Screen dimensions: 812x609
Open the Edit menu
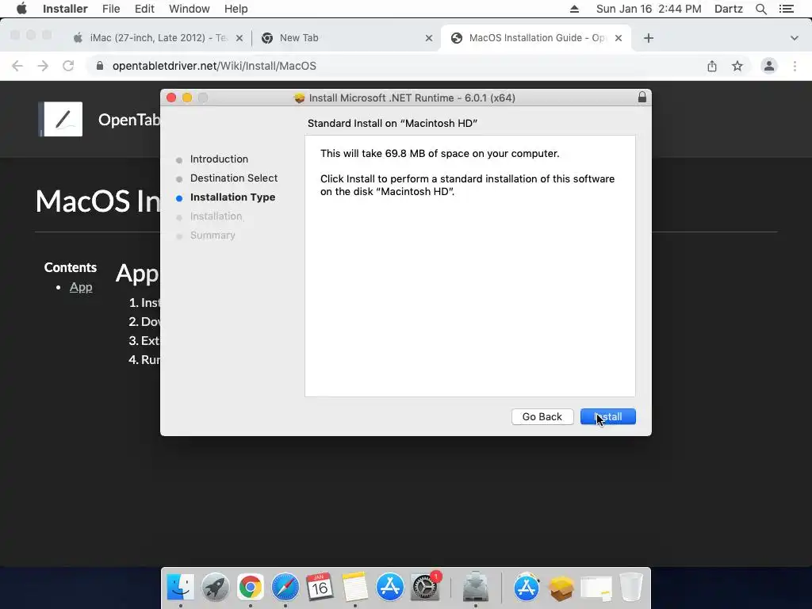point(144,9)
